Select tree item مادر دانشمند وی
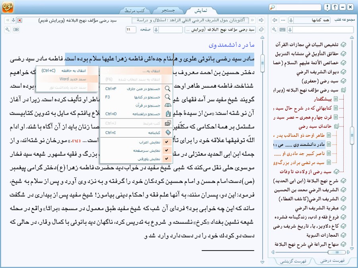 pos(298,144)
